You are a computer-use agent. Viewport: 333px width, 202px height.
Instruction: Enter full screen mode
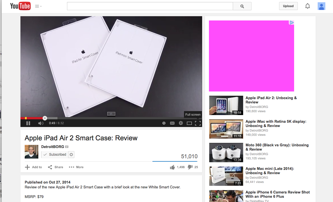point(198,123)
